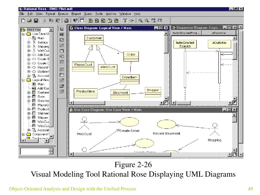Image resolution: width=260 pixels, height=195 pixels.
Task: Expand the Customer class node in browser
Action: (x=29, y=92)
